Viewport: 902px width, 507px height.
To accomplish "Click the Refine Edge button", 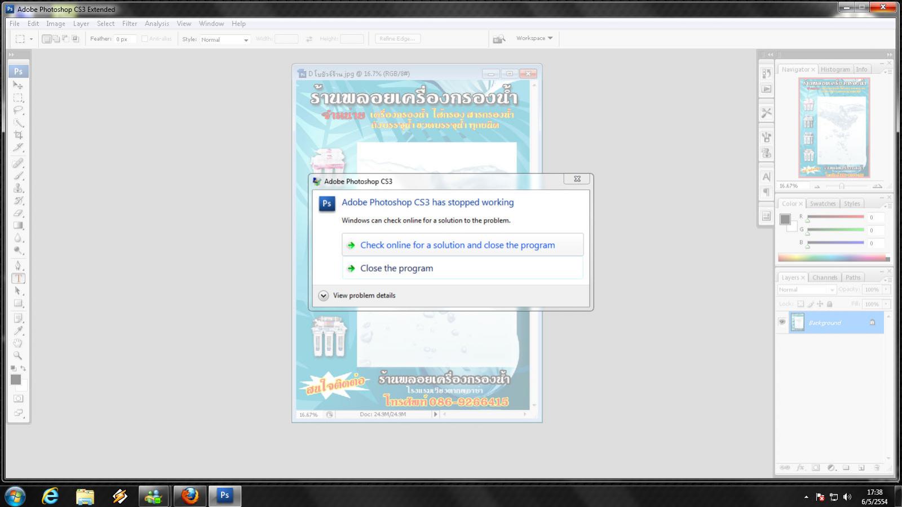I will [398, 38].
